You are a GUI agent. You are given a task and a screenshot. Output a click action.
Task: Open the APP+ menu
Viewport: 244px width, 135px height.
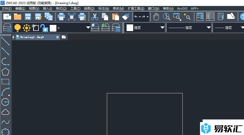coord(195,8)
